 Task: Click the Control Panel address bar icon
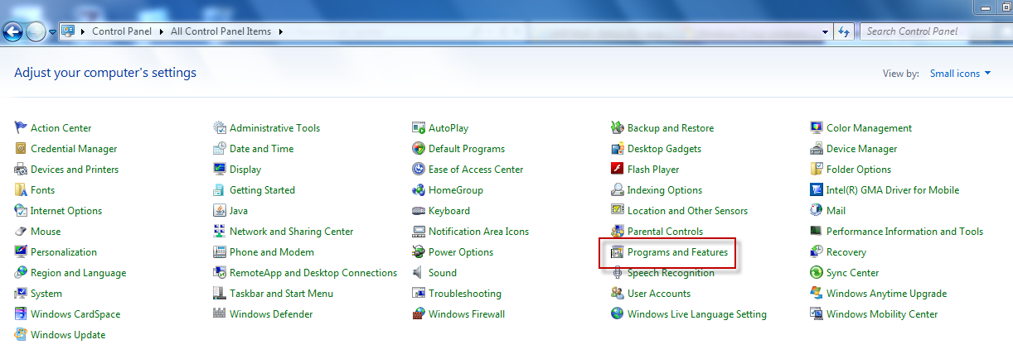[x=69, y=31]
